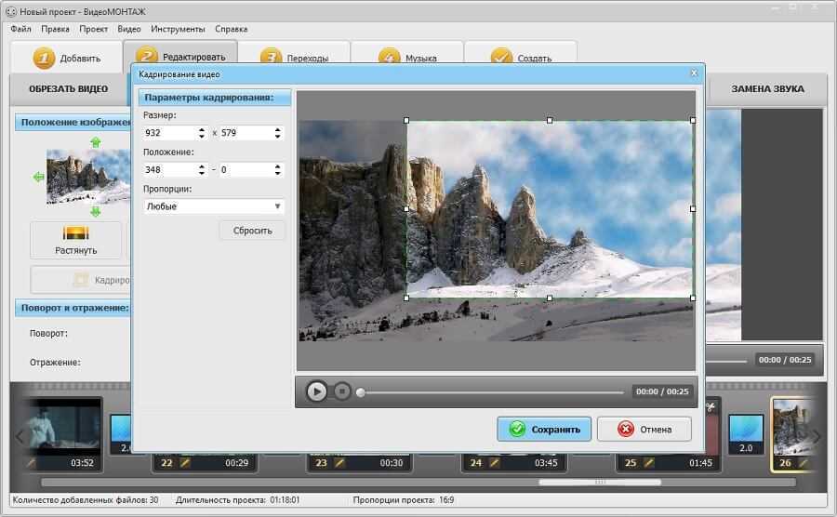Image resolution: width=837 pixels, height=517 pixels.
Task: Click the edit pencil icon on clip 22
Action: pos(184,462)
